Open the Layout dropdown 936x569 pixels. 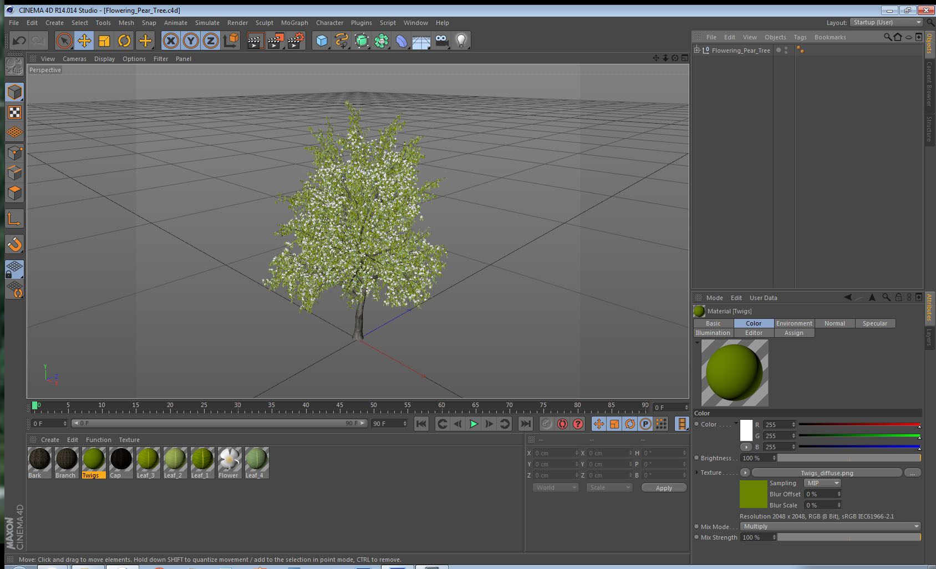point(887,22)
